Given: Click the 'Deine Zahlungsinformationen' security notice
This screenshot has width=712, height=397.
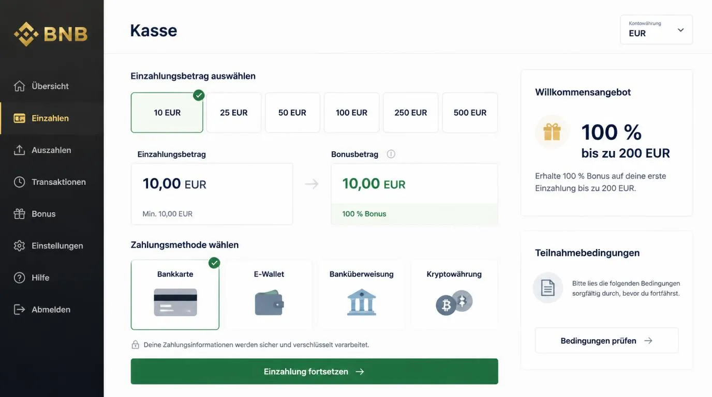Looking at the screenshot, I should [256, 345].
